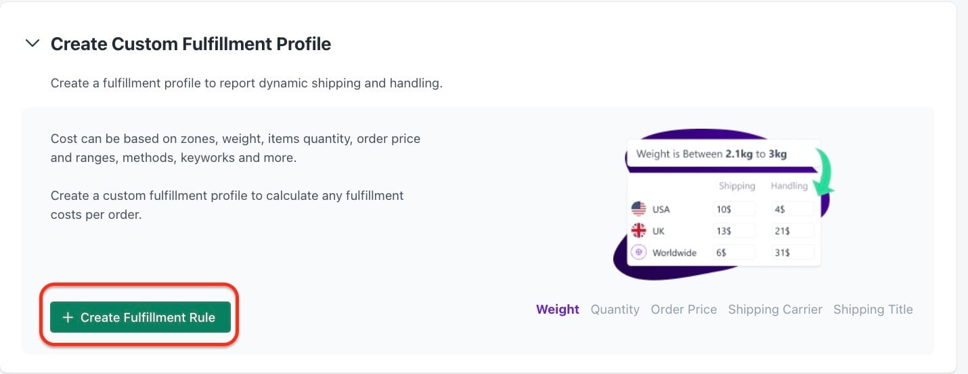Click the plus icon on the green button
968x374 pixels.
[68, 317]
